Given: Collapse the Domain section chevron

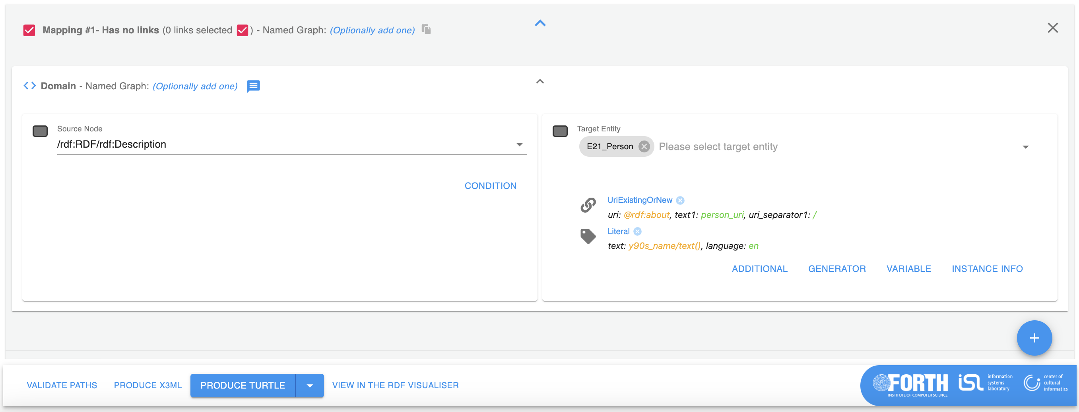Looking at the screenshot, I should point(540,81).
